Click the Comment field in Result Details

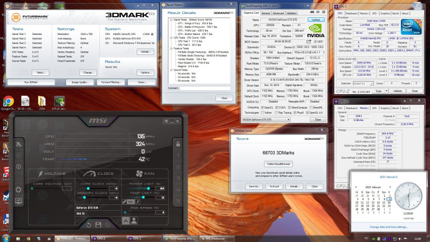205,88
